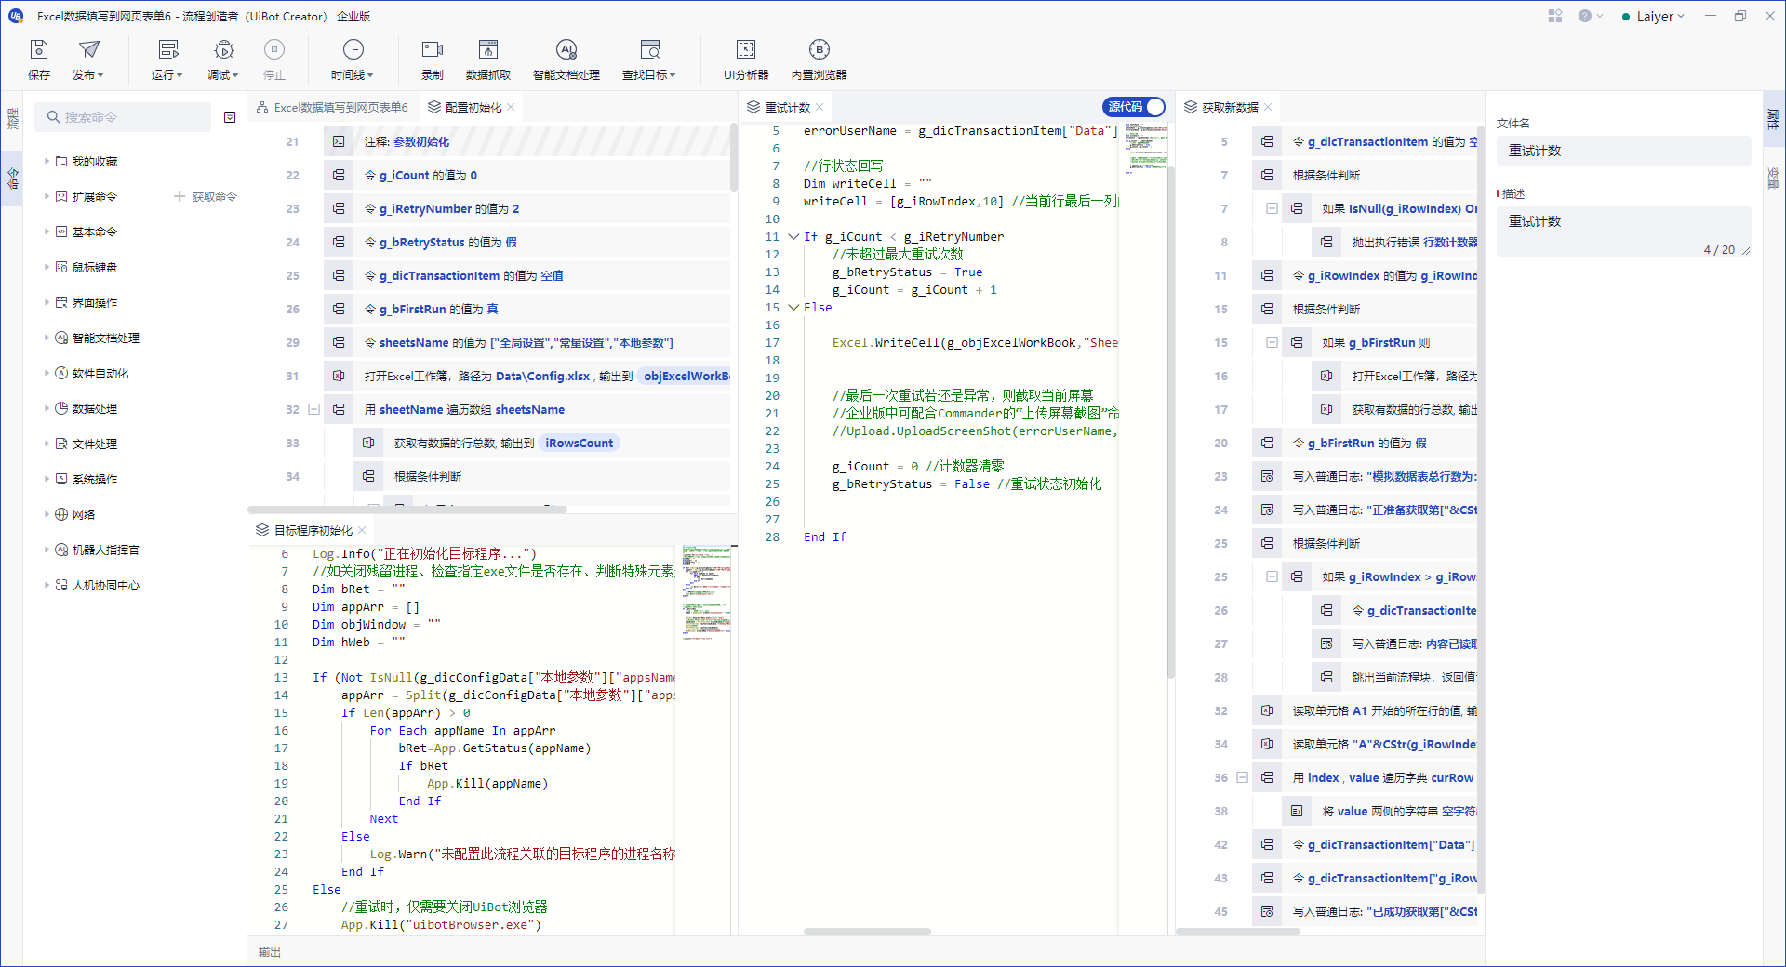Click the 文件名 field showing 重试计数
The width and height of the screenshot is (1786, 967).
(x=1623, y=151)
